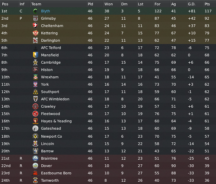This screenshot has height=184, width=216.
Task: Click the Mansfield club badge icon
Action: coord(35,55)
